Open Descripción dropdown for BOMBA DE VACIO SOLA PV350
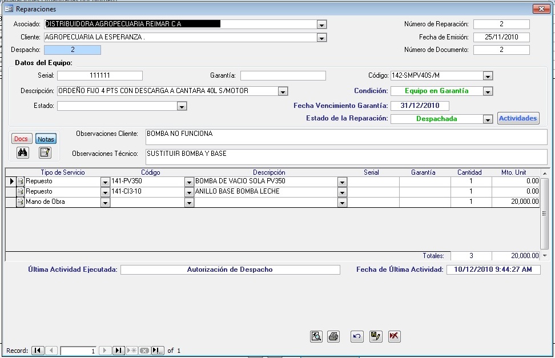This screenshot has width=555, height=358. [x=342, y=182]
